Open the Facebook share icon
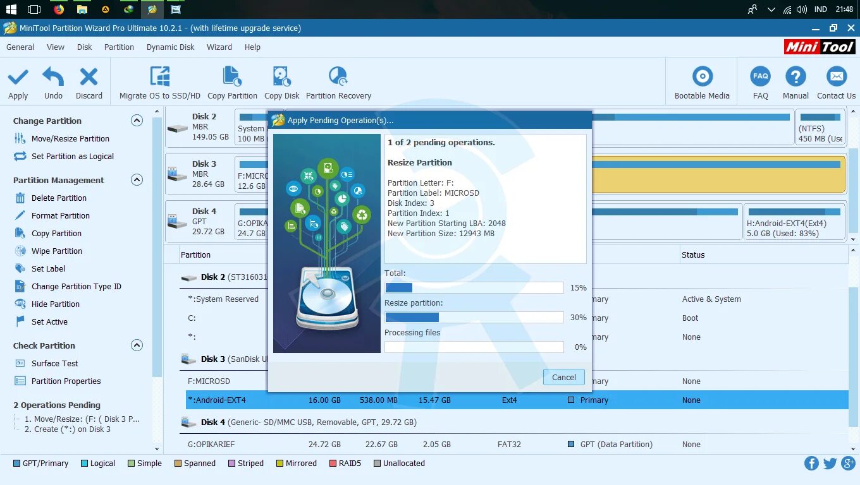The height and width of the screenshot is (485, 860). (x=811, y=464)
